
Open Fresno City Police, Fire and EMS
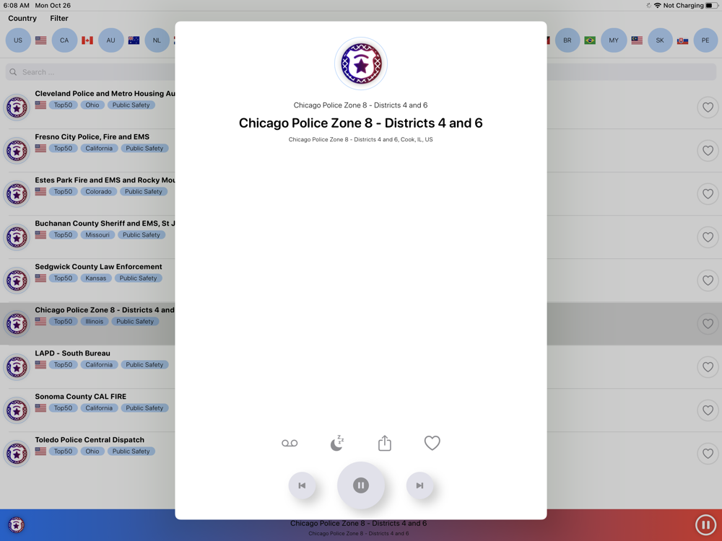[92, 136]
